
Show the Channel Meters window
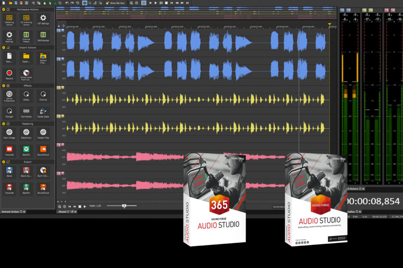(x=26, y=37)
